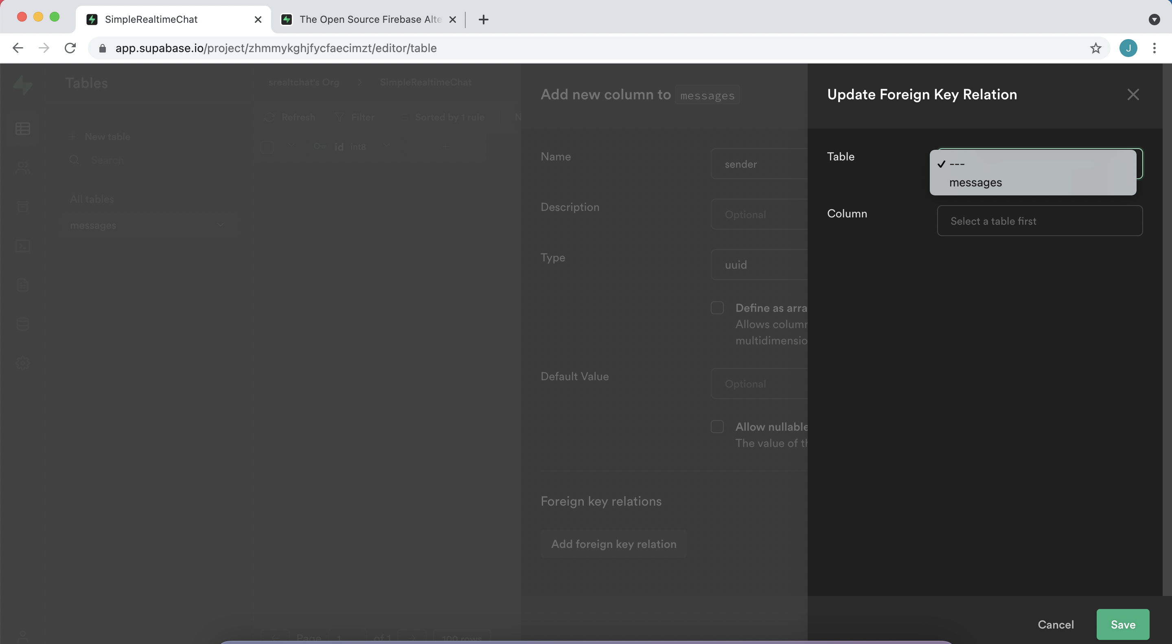Click the profile avatar in the browser toolbar
Image resolution: width=1172 pixels, height=644 pixels.
1128,48
